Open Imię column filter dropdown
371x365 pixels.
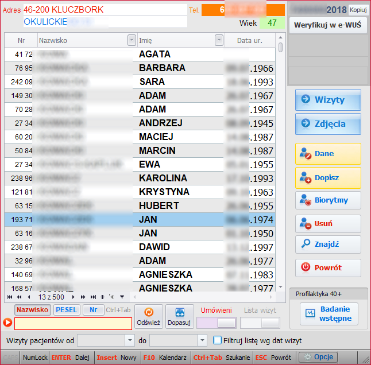[218, 40]
